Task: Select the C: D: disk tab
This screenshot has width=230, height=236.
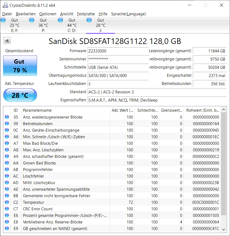Action: click(72, 25)
